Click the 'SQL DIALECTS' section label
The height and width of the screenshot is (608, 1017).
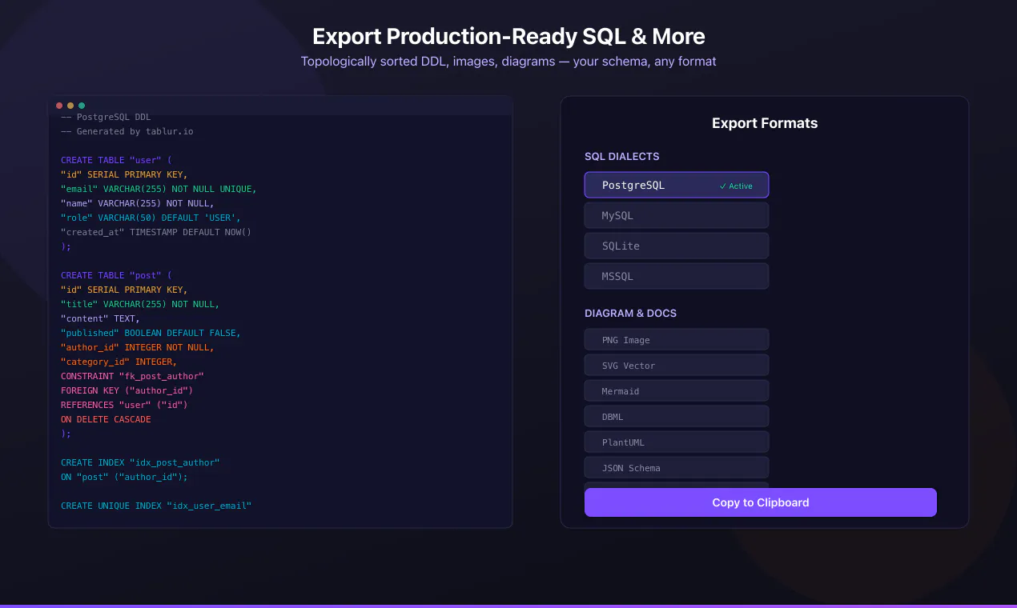pyautogui.click(x=622, y=157)
